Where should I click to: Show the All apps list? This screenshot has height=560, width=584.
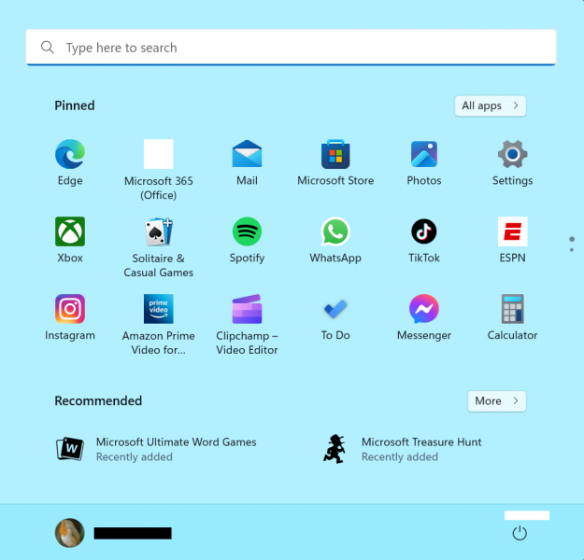pos(491,105)
